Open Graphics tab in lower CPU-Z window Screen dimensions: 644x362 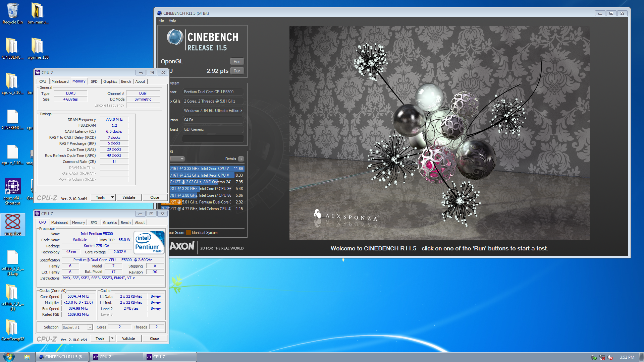coord(110,223)
